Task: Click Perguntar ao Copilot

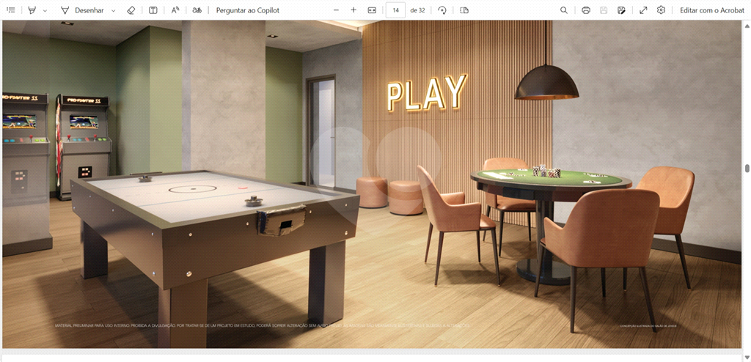Action: tap(247, 10)
